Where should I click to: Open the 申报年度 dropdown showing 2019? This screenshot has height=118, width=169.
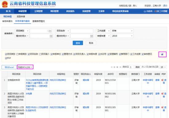[122, 36]
